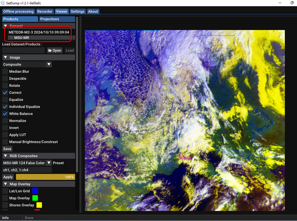Pick the blue Lat/Lon Grid color swatch
Screen dimensions: 297x221
pyautogui.click(x=35, y=191)
